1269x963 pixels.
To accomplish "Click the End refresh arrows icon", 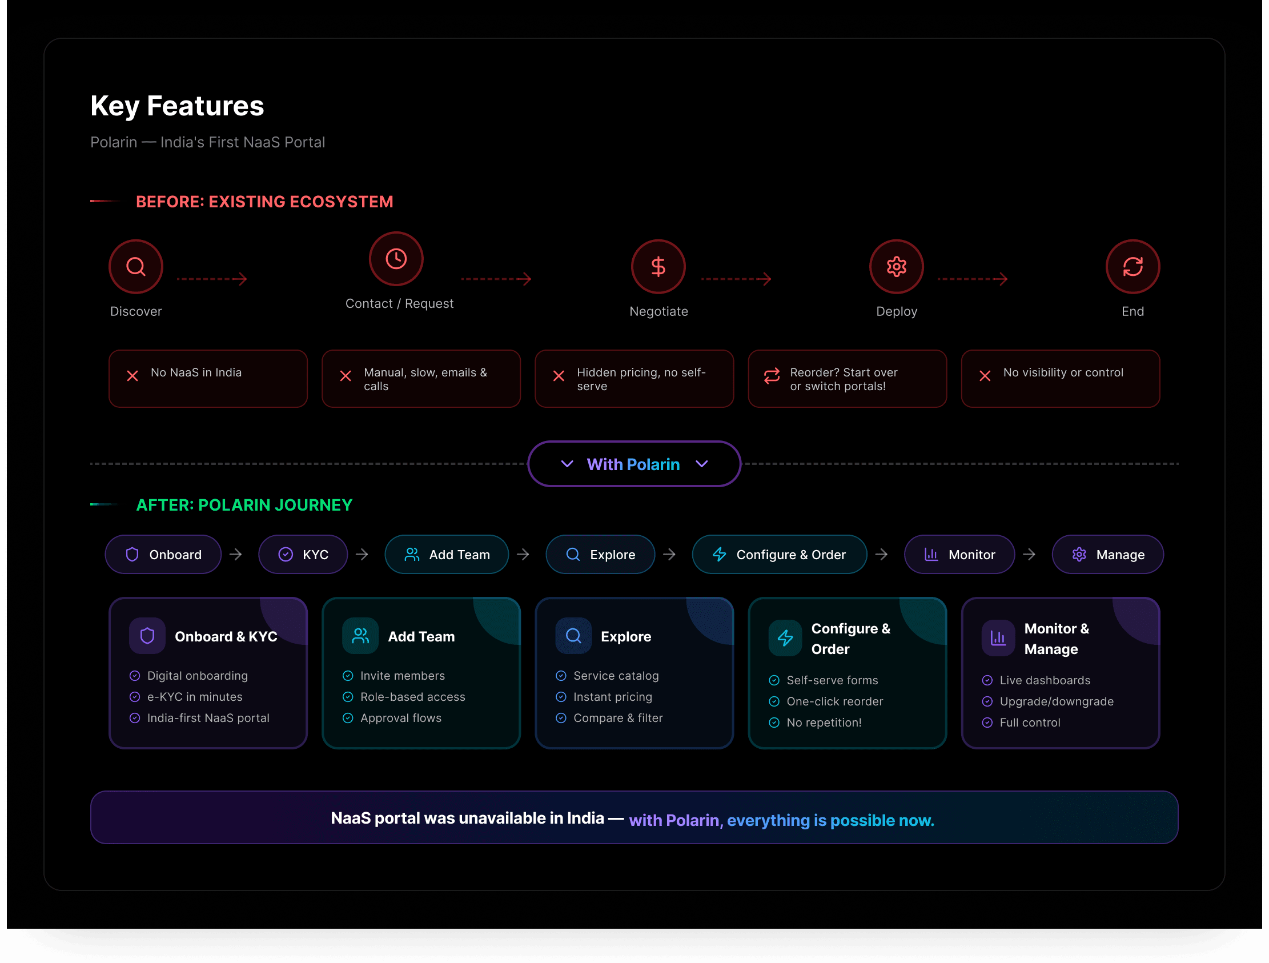I will click(x=1133, y=266).
